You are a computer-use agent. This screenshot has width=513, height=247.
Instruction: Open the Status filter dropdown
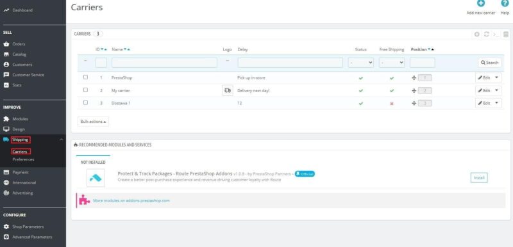pyautogui.click(x=361, y=63)
